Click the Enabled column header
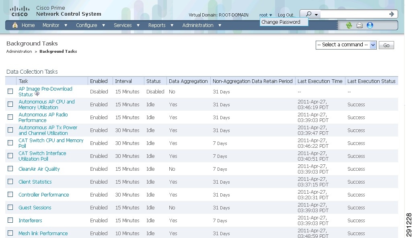 [99, 81]
